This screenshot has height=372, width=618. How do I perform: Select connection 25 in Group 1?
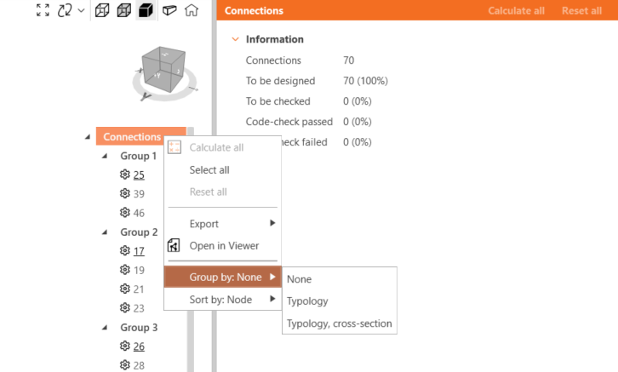click(x=139, y=175)
